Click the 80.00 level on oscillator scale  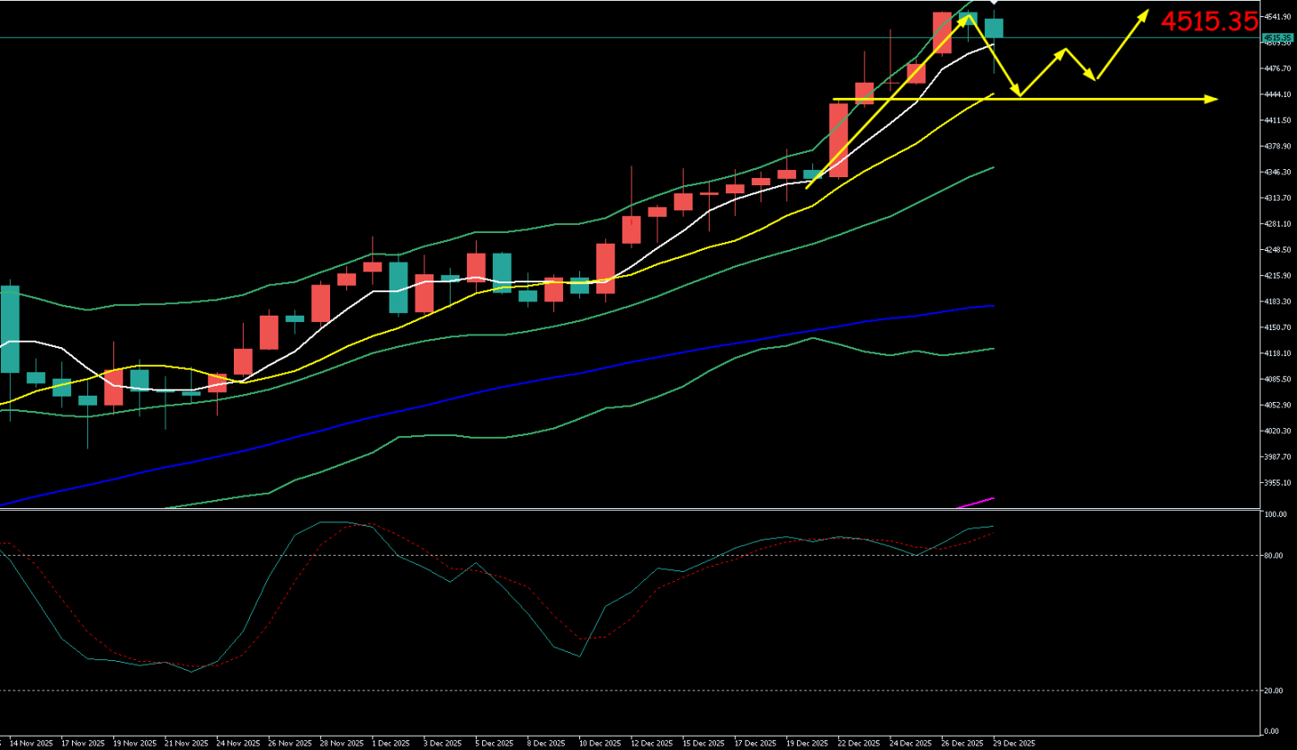(x=1272, y=556)
